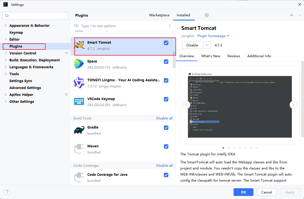
Task: Expand the Other Settings node
Action: (x=6, y=101)
